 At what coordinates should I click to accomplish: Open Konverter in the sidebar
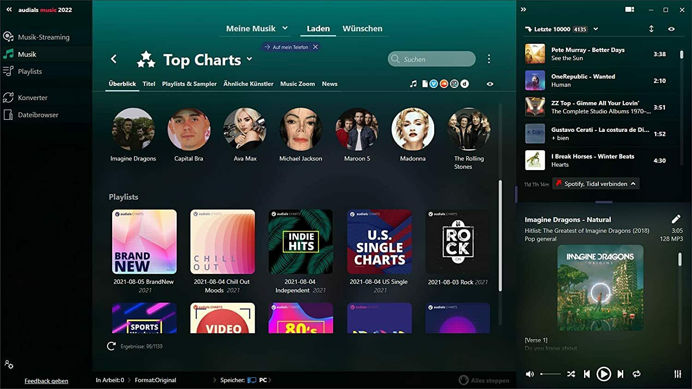[32, 98]
